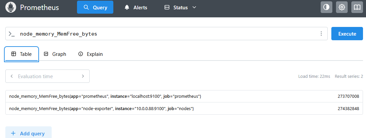Click the Load time: 22ms text
This screenshot has width=366, height=138.
click(314, 76)
